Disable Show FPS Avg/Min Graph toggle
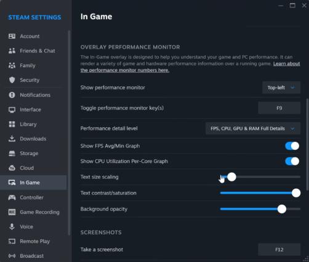The height and width of the screenshot is (262, 309). 292,146
